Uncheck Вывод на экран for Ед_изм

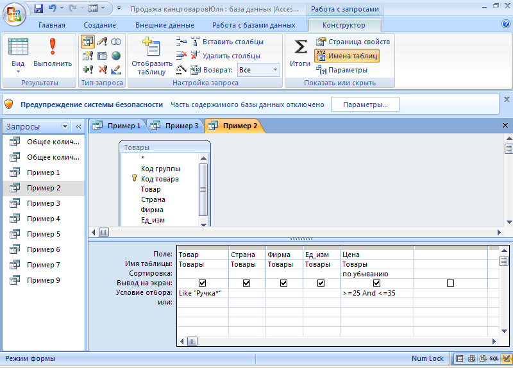click(321, 283)
